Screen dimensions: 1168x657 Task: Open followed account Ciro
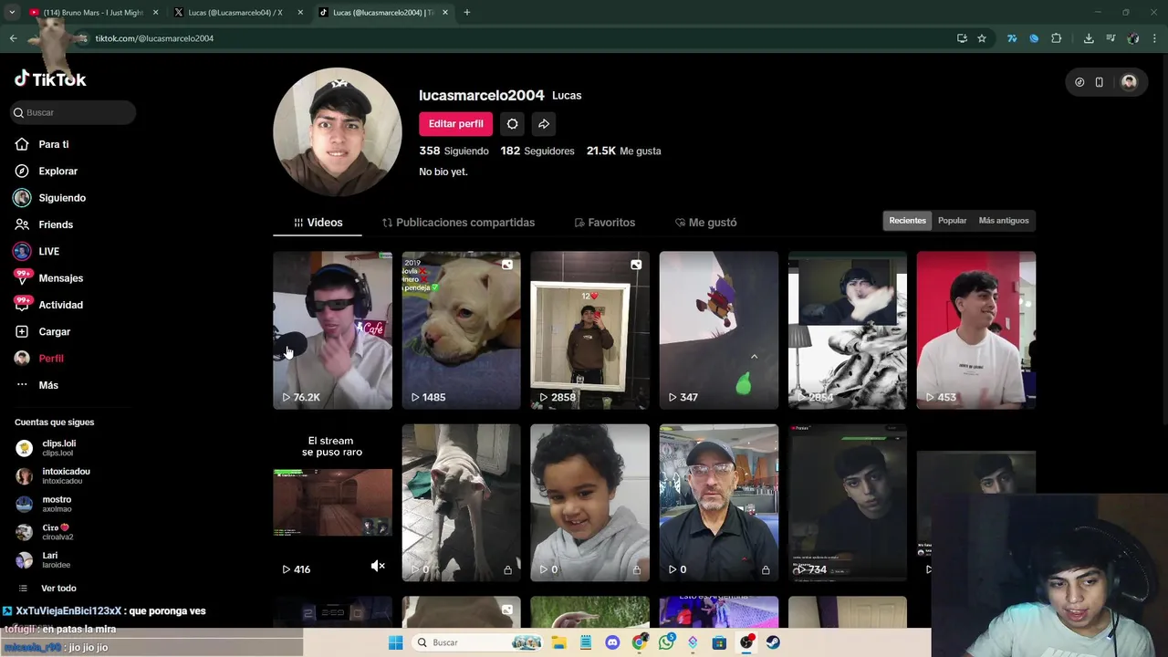57,532
